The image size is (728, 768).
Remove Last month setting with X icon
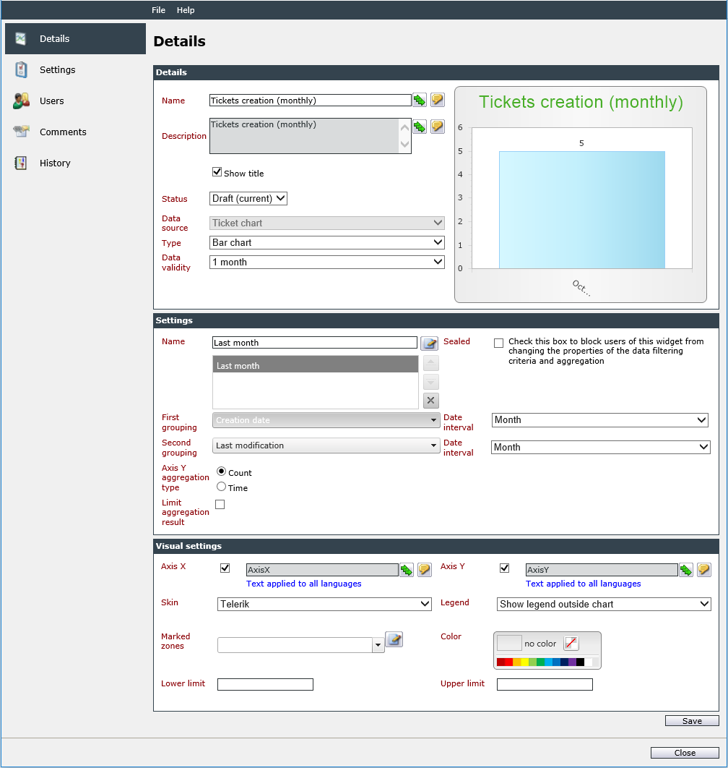(x=430, y=401)
